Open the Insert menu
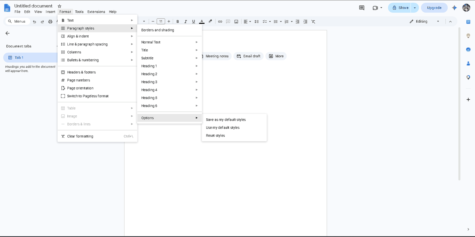This screenshot has height=237, width=475. coord(50,12)
